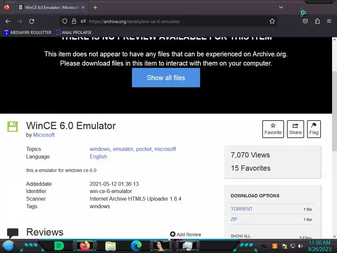
Task: Open the portrait painting taskbar app
Action: pyautogui.click(x=161, y=246)
